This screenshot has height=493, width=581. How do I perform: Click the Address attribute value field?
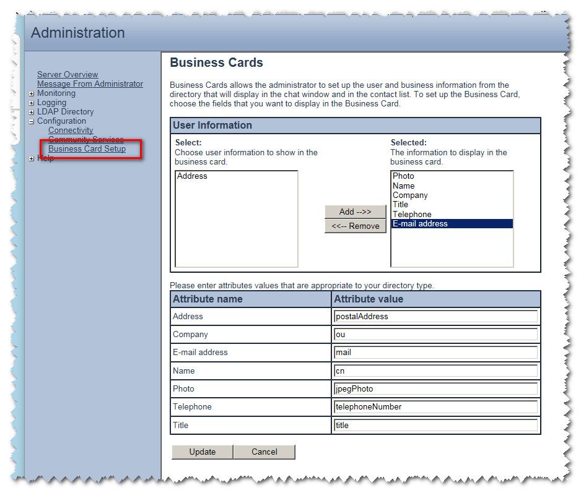(x=435, y=316)
